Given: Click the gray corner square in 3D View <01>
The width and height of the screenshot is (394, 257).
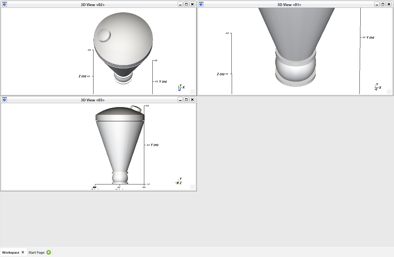Looking at the screenshot, I should click(389, 91).
